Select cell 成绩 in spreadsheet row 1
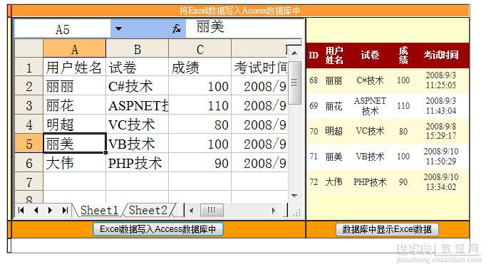This screenshot has height=264, width=491. click(200, 68)
